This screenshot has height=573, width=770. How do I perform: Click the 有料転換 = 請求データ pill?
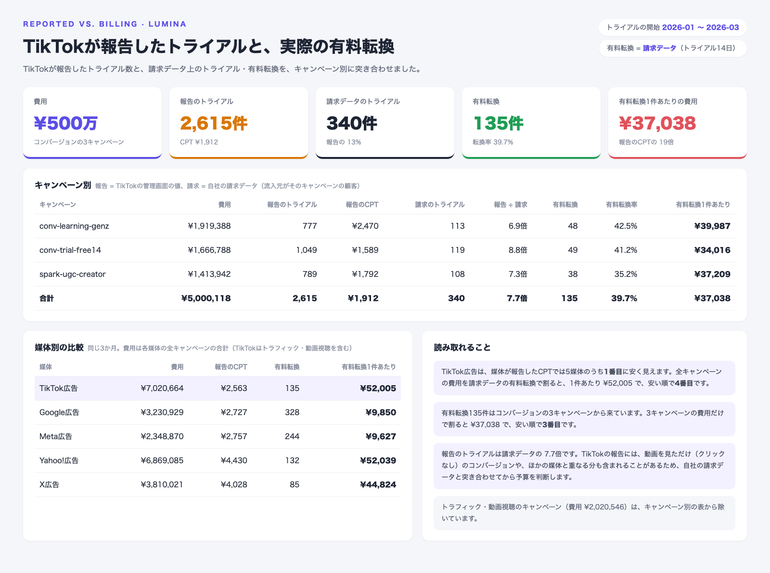pos(672,48)
